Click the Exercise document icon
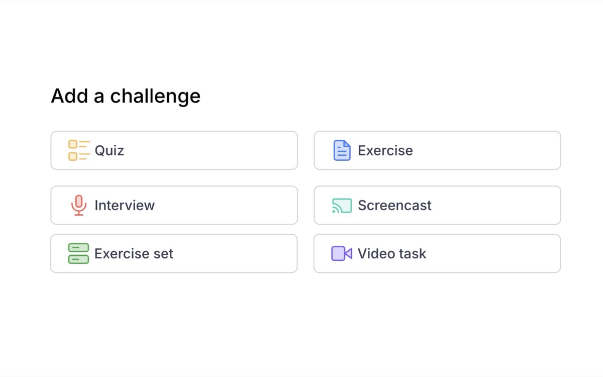Viewport: 603px width, 377px height. 341,150
